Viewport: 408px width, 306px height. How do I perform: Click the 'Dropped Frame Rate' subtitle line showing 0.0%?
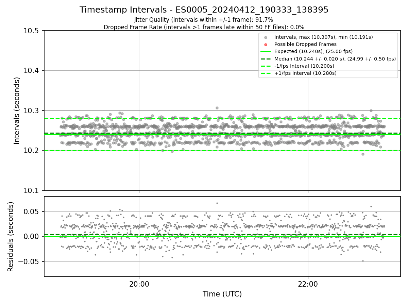(204, 27)
